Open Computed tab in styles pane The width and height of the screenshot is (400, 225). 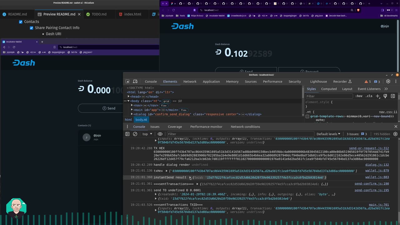329,89
